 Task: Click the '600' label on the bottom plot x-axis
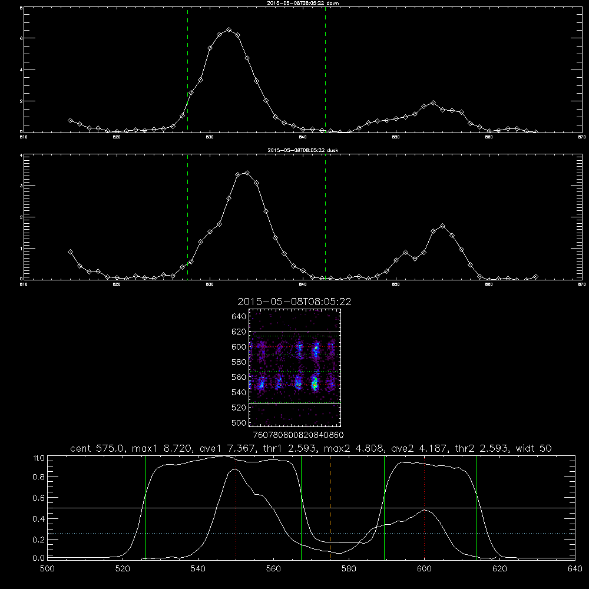425,569
